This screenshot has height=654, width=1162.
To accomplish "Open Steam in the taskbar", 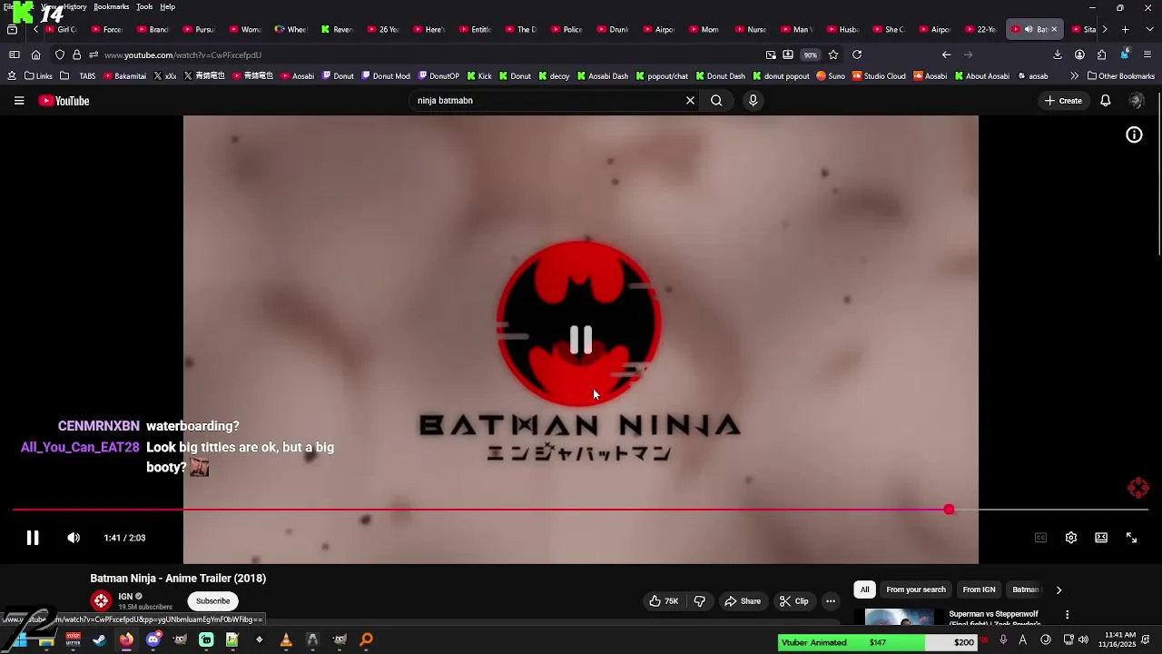I will coord(99,639).
